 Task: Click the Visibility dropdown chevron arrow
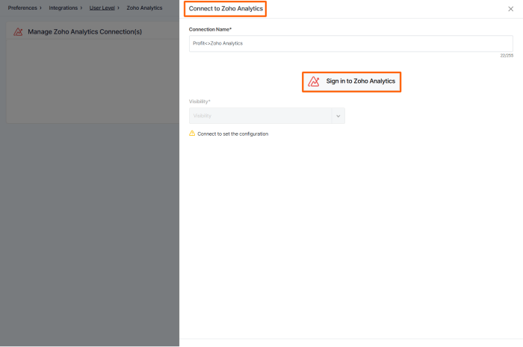point(338,116)
